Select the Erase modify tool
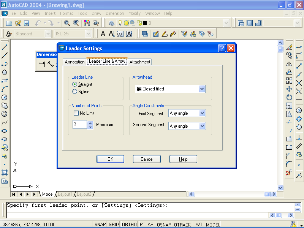Image resolution: width=304 pixels, height=228 pixels. (x=289, y=47)
